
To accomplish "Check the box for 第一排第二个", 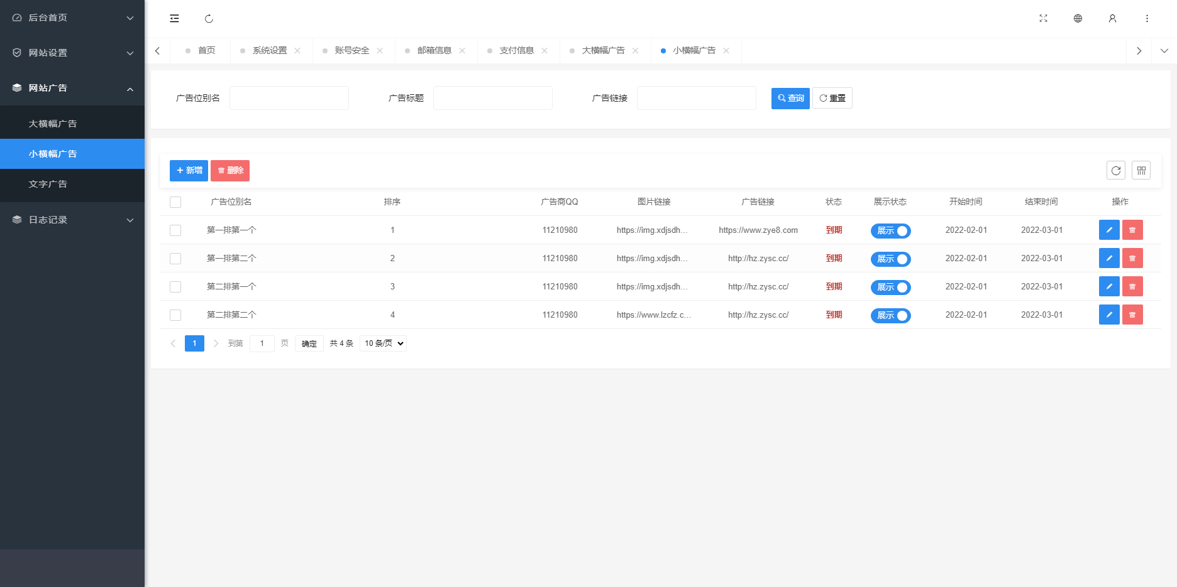I will point(175,259).
